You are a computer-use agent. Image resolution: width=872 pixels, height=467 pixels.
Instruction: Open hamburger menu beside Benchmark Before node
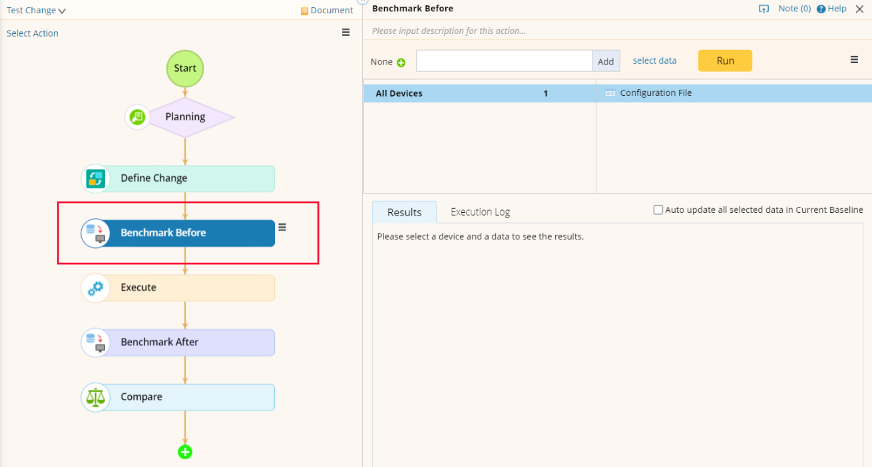pos(282,227)
